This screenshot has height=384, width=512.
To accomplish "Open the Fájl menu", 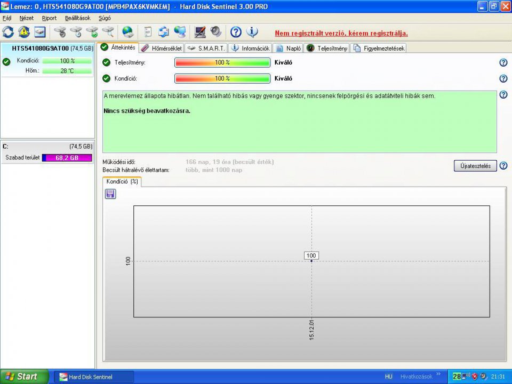I will coord(7,18).
